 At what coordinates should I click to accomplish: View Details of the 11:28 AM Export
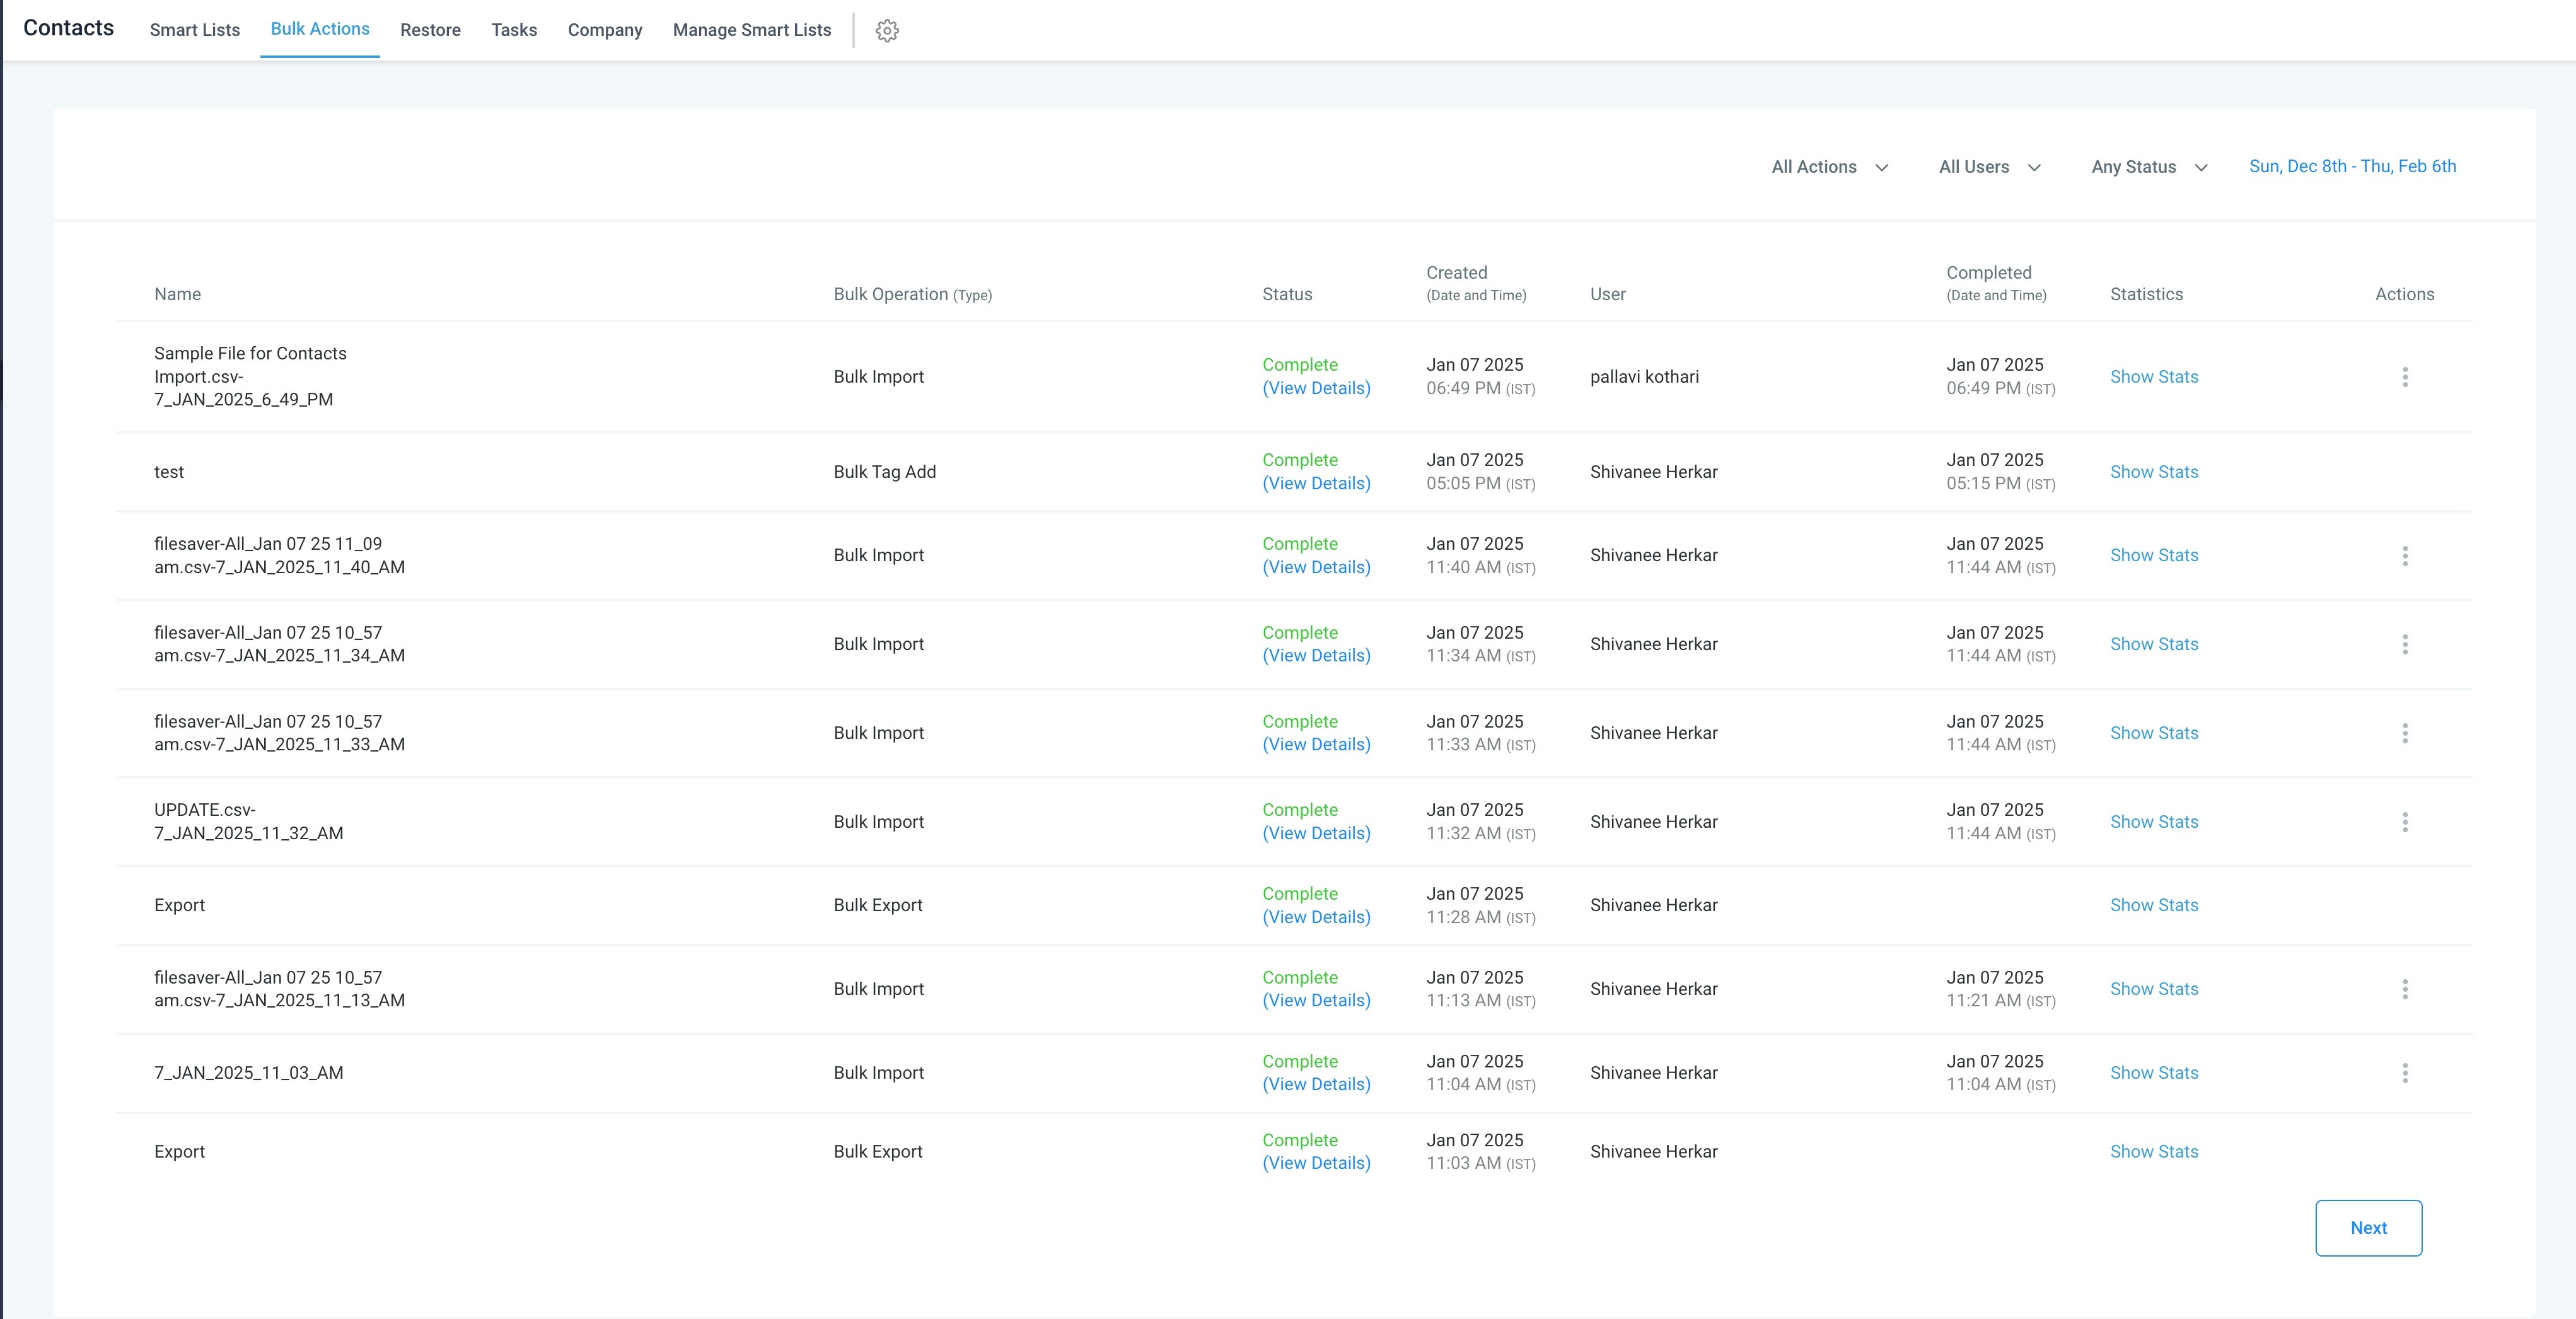(1315, 917)
